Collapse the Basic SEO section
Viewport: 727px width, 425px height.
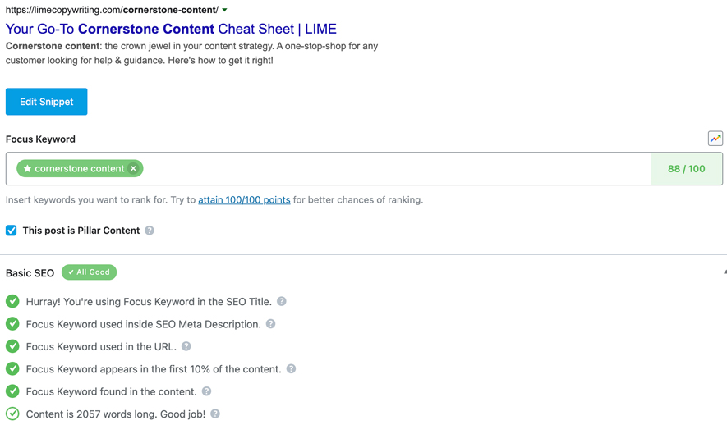coord(724,272)
